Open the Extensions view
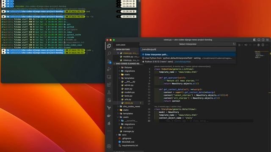The image size is (271, 152). [109, 84]
